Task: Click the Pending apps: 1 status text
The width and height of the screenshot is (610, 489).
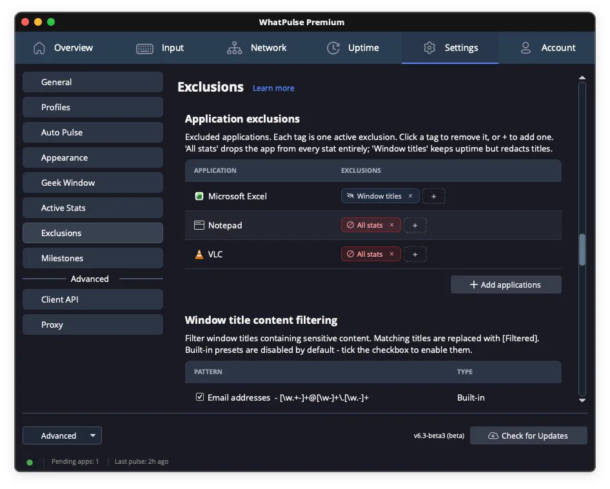Action: pos(75,461)
